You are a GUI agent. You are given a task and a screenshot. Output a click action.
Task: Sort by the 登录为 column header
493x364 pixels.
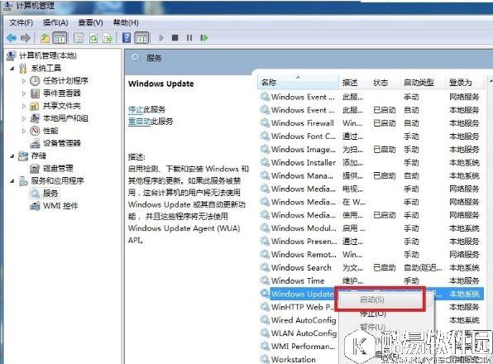coord(464,83)
